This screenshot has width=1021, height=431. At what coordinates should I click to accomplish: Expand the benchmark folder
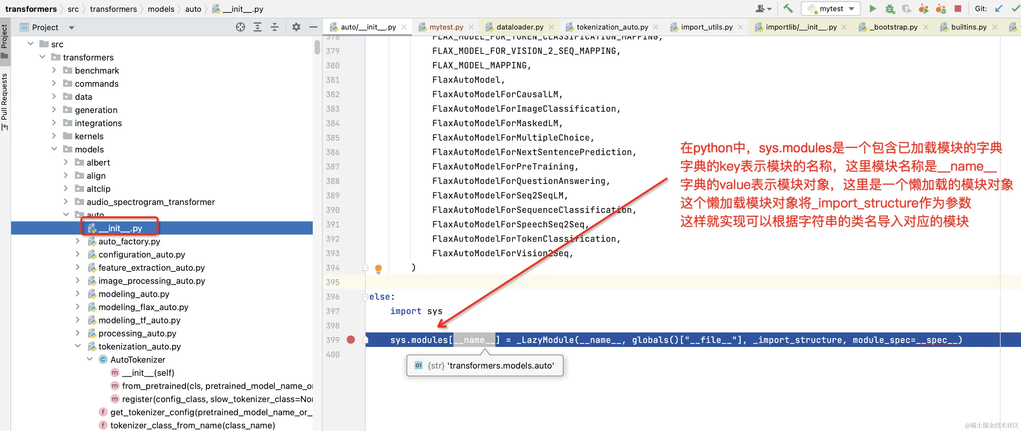coord(54,70)
